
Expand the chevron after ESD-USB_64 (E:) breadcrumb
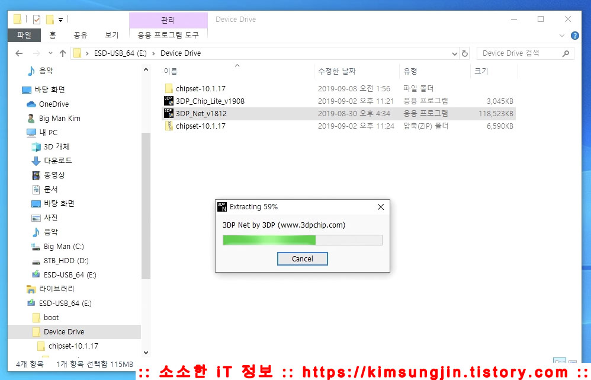click(153, 53)
